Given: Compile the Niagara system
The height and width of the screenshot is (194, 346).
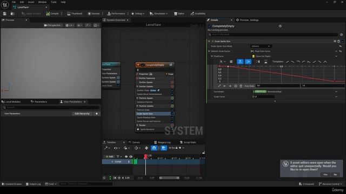Looking at the screenshot, I should coord(52,13).
